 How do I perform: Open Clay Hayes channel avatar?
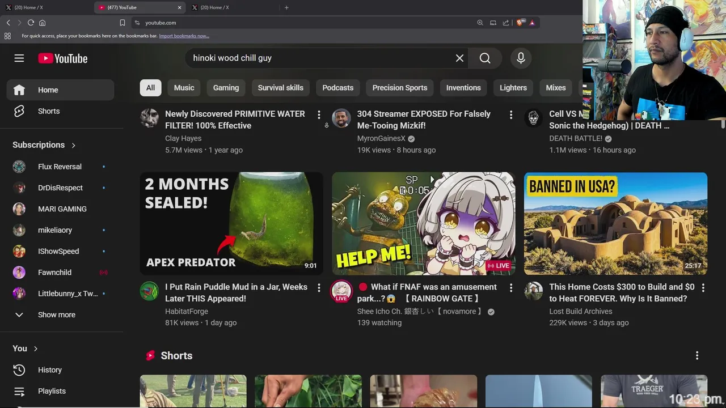click(150, 118)
